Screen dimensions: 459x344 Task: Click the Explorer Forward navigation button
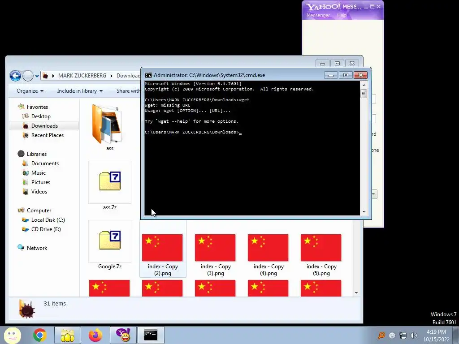tap(28, 76)
